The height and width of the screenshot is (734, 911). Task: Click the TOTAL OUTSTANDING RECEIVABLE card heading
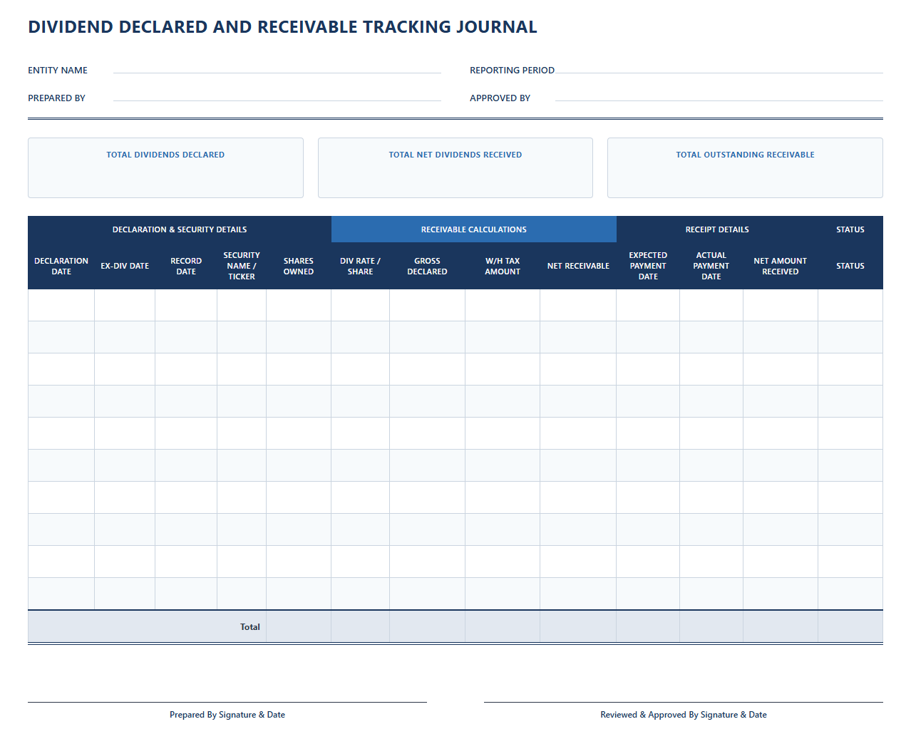(x=745, y=155)
